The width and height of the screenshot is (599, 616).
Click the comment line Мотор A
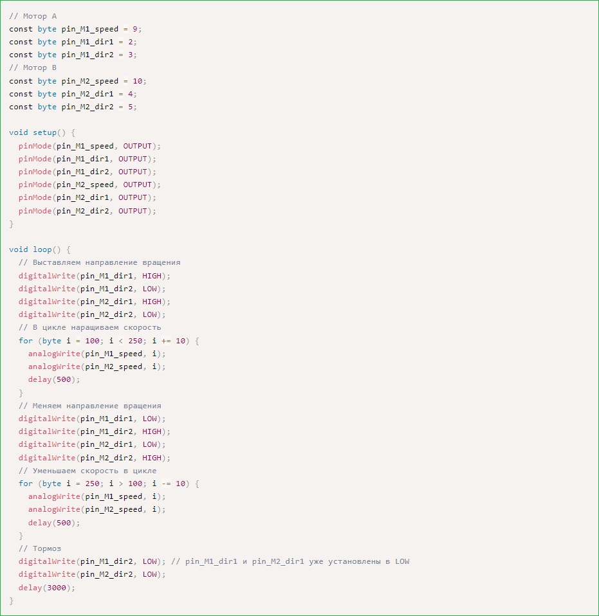pyautogui.click(x=33, y=16)
